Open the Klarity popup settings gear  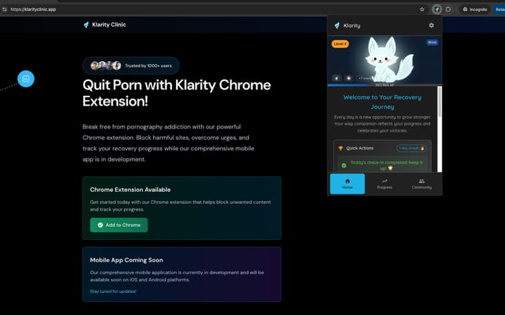coord(431,25)
